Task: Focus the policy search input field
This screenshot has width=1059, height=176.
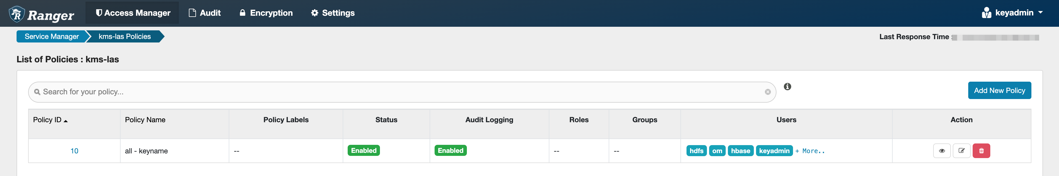Action: pyautogui.click(x=402, y=92)
